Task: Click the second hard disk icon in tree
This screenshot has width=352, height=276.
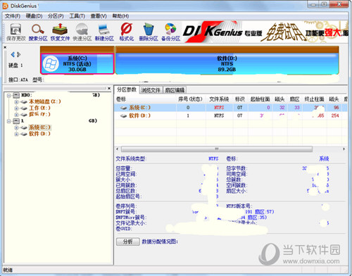Action: point(16,121)
